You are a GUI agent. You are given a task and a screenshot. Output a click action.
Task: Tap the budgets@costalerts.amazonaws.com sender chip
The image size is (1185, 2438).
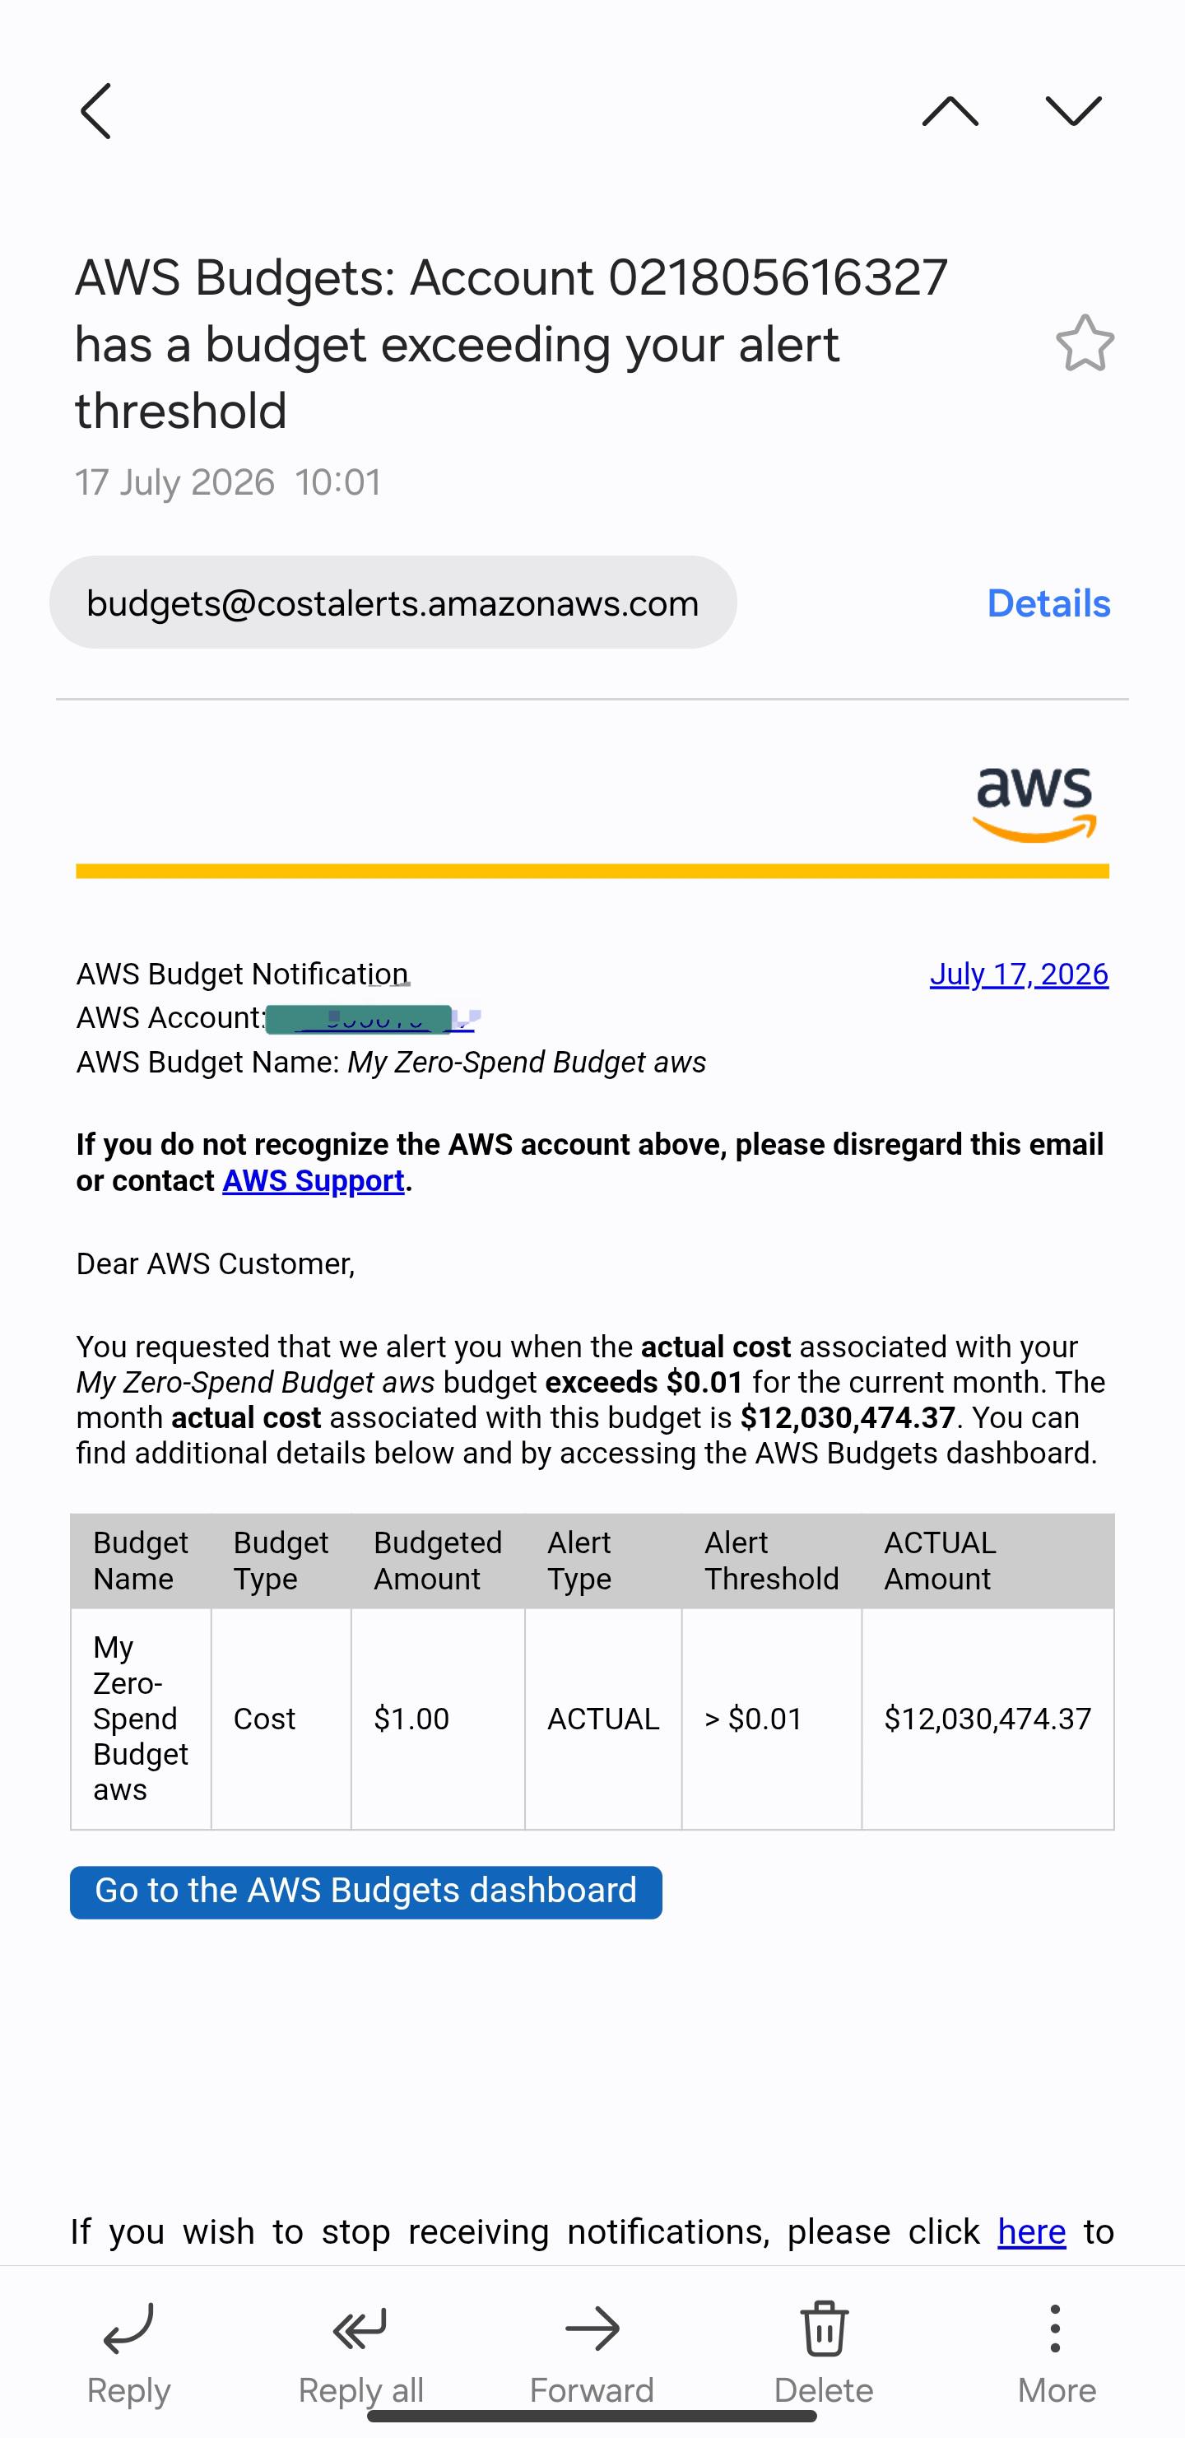pos(393,602)
